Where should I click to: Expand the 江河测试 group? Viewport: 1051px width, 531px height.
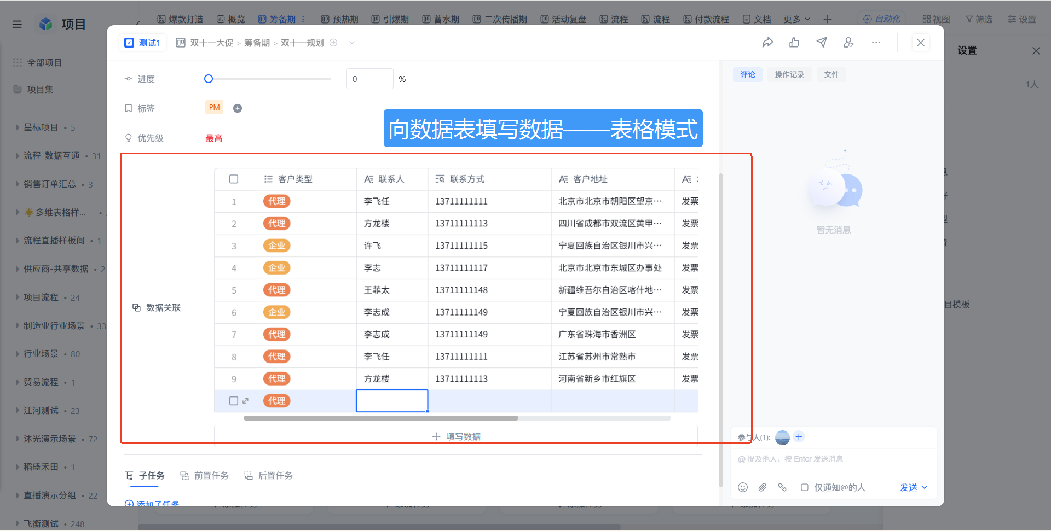tap(17, 410)
